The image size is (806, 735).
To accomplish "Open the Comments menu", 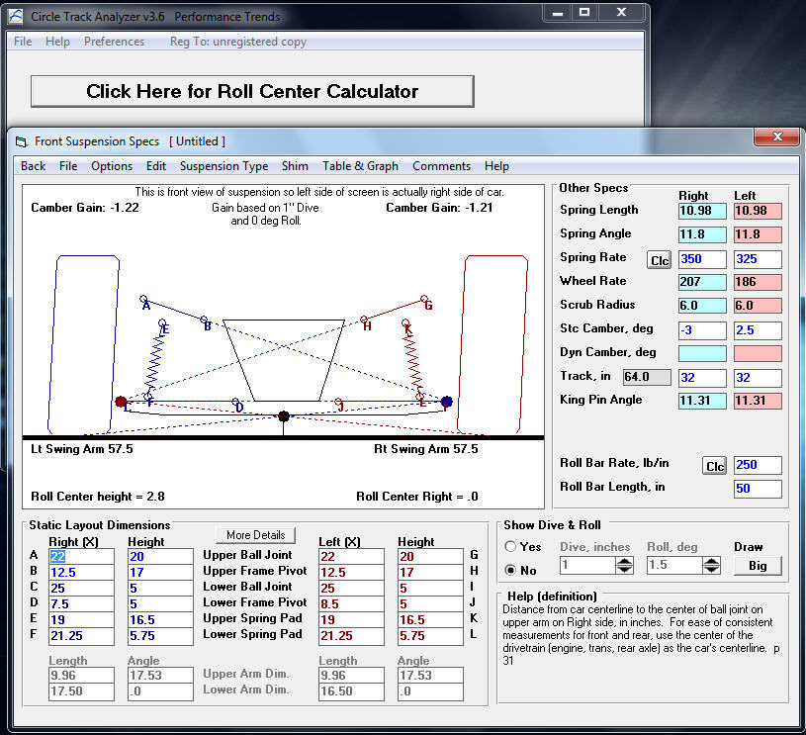I will tap(441, 166).
